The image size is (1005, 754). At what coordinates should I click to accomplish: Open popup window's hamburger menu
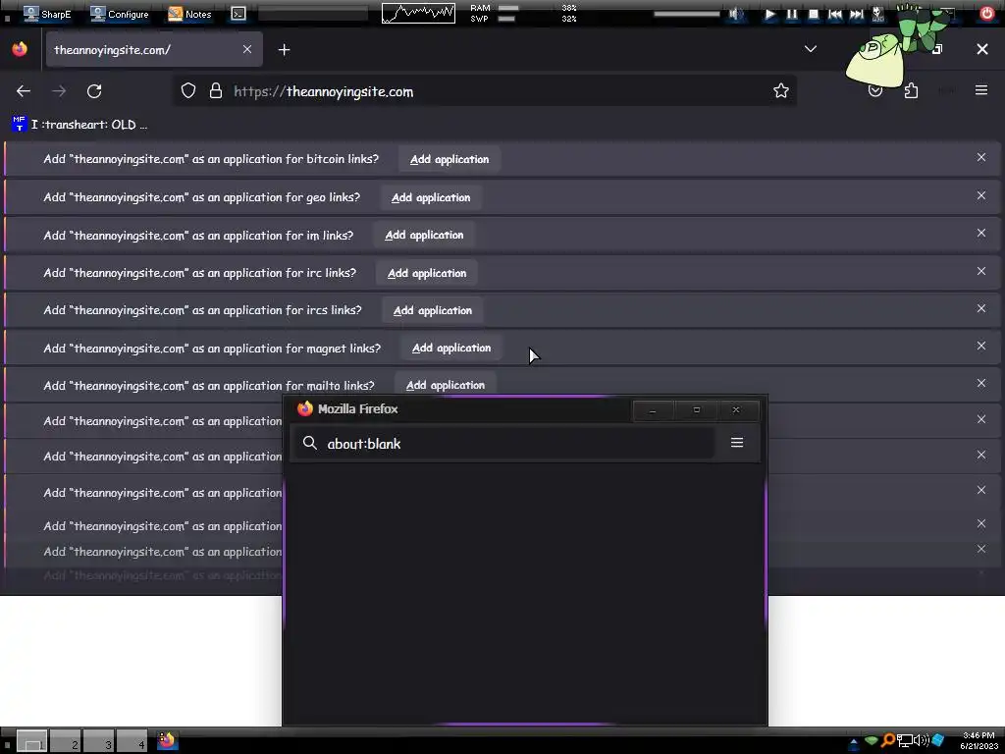(x=737, y=443)
